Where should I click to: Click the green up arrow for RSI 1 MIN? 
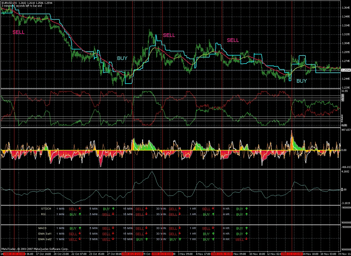click(x=80, y=214)
